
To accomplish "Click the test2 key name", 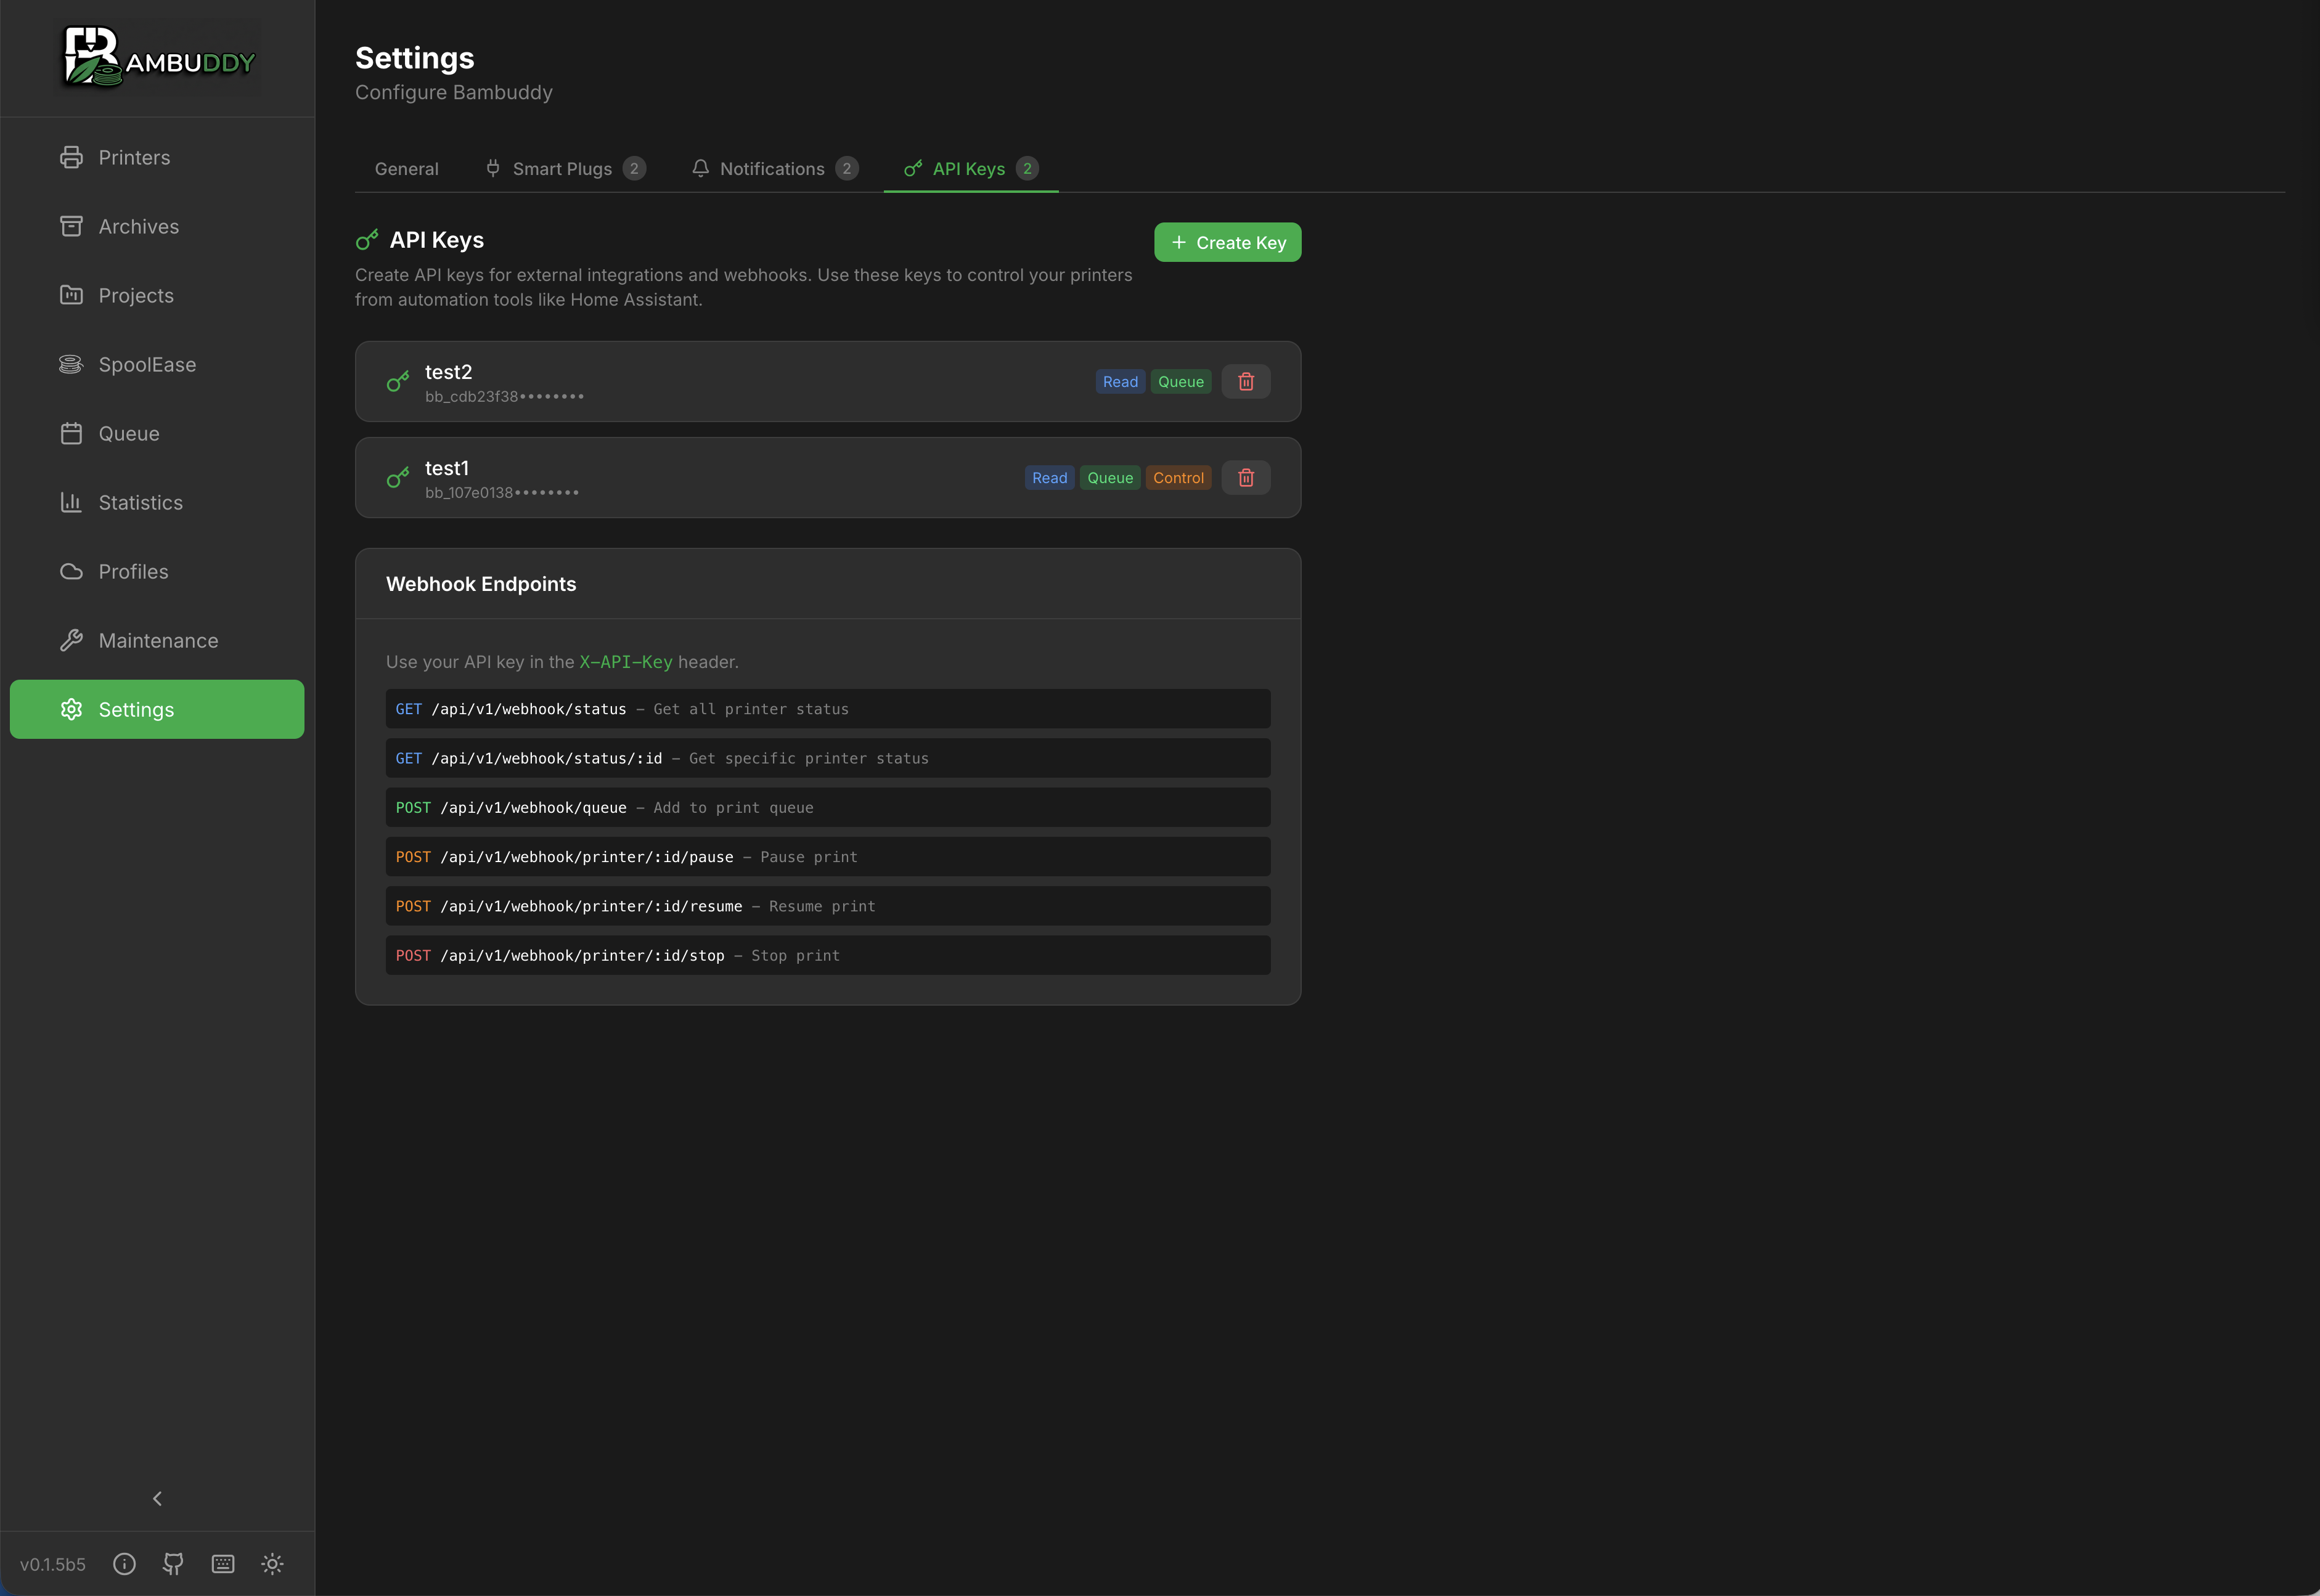I will pos(448,371).
